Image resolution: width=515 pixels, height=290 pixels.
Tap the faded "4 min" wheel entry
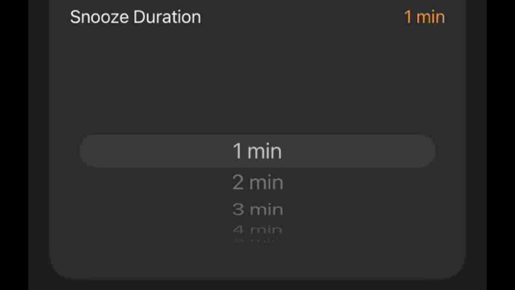coord(257,230)
